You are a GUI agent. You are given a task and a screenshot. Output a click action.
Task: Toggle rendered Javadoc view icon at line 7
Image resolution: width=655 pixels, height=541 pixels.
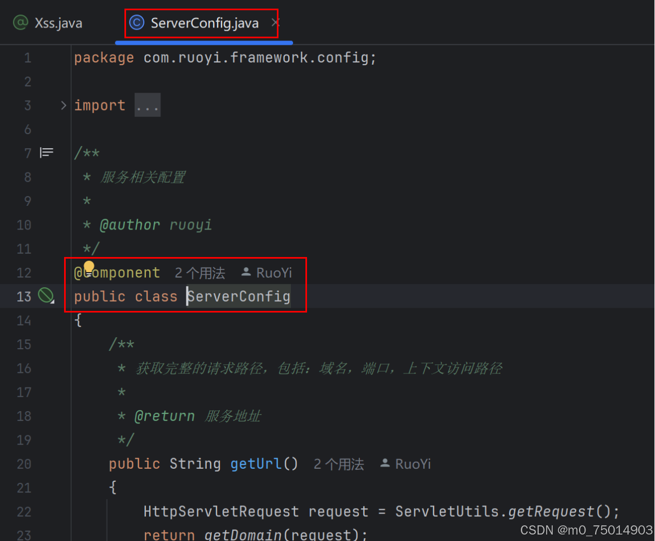click(46, 152)
